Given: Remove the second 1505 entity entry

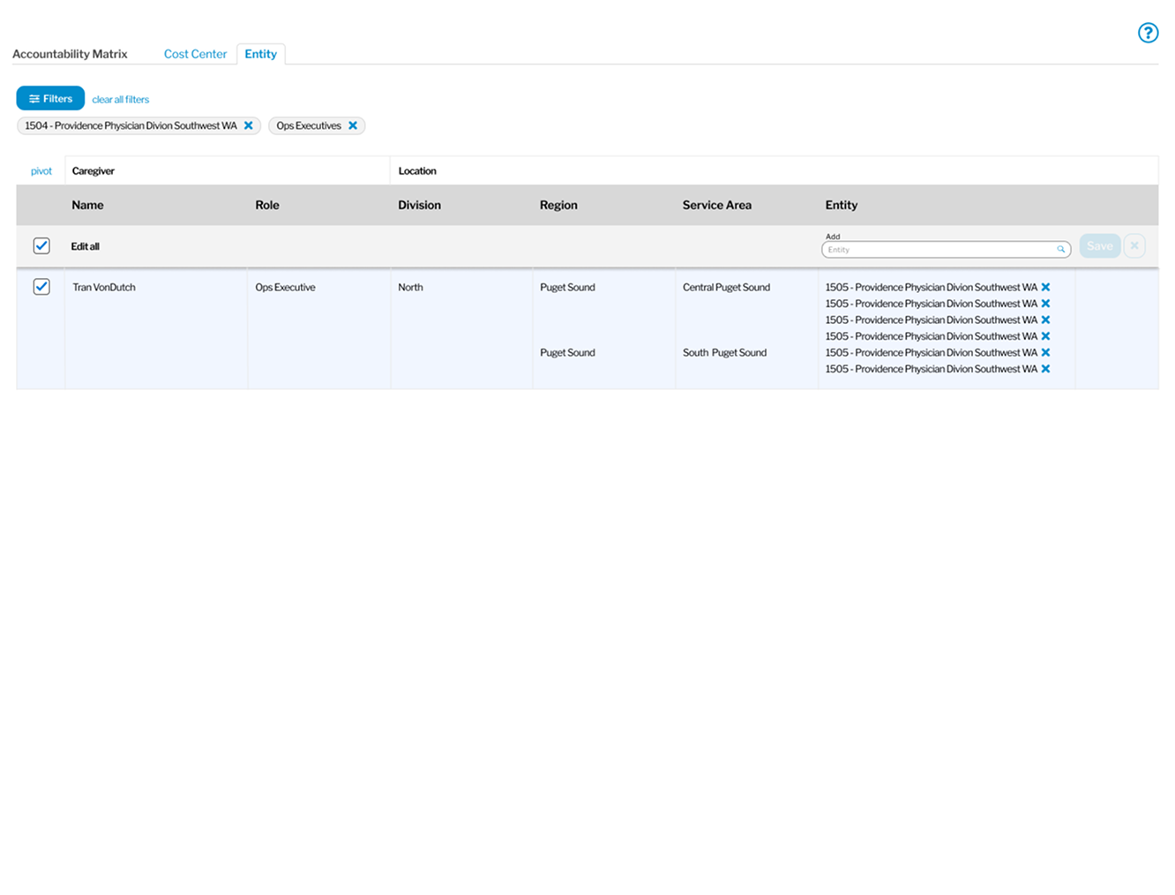Looking at the screenshot, I should pos(1045,304).
